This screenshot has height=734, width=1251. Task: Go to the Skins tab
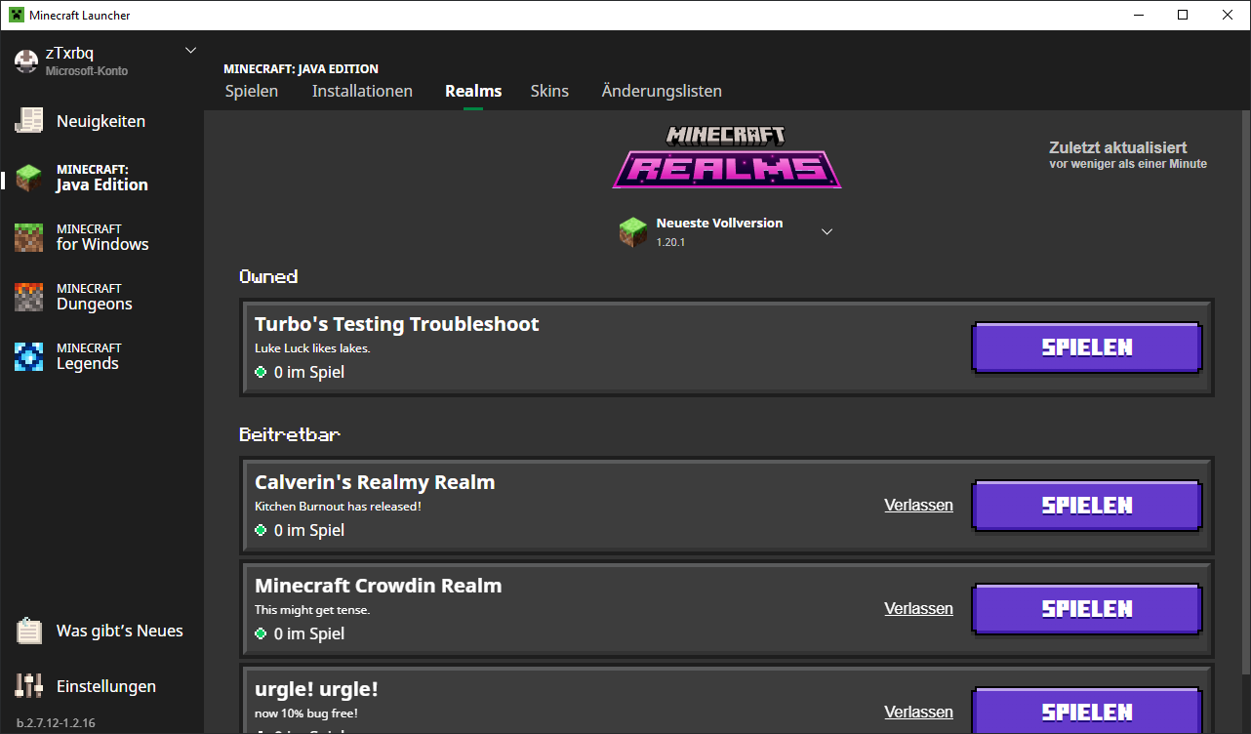(x=549, y=91)
